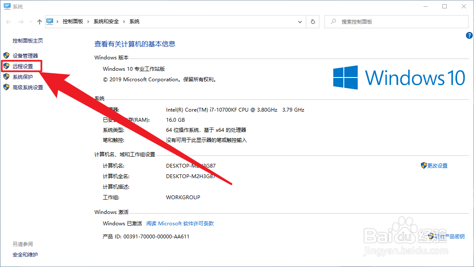The image size is (474, 267).
Task: Open Device Manager (设备管理器) link
Action: pos(25,56)
